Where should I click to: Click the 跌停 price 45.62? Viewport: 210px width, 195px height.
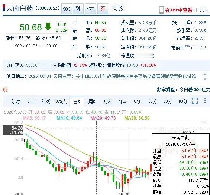55,38
